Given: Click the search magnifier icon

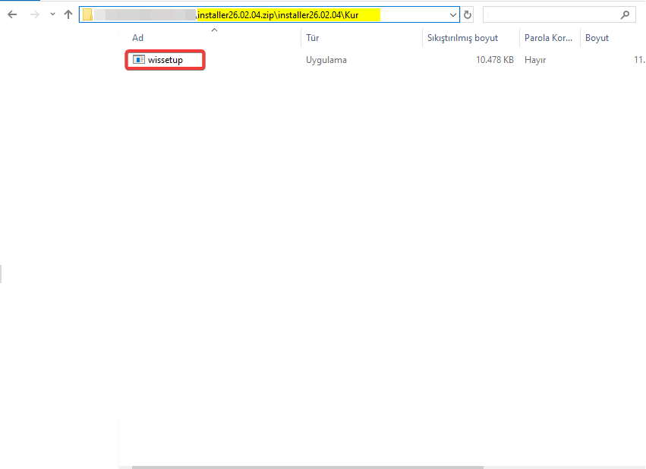Looking at the screenshot, I should coord(626,14).
